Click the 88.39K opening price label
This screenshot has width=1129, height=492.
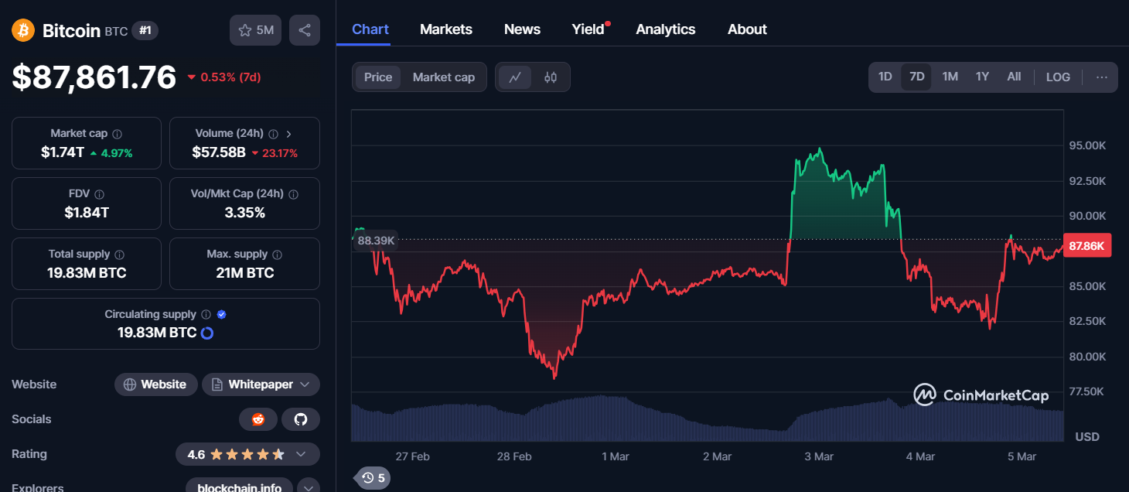pyautogui.click(x=377, y=241)
